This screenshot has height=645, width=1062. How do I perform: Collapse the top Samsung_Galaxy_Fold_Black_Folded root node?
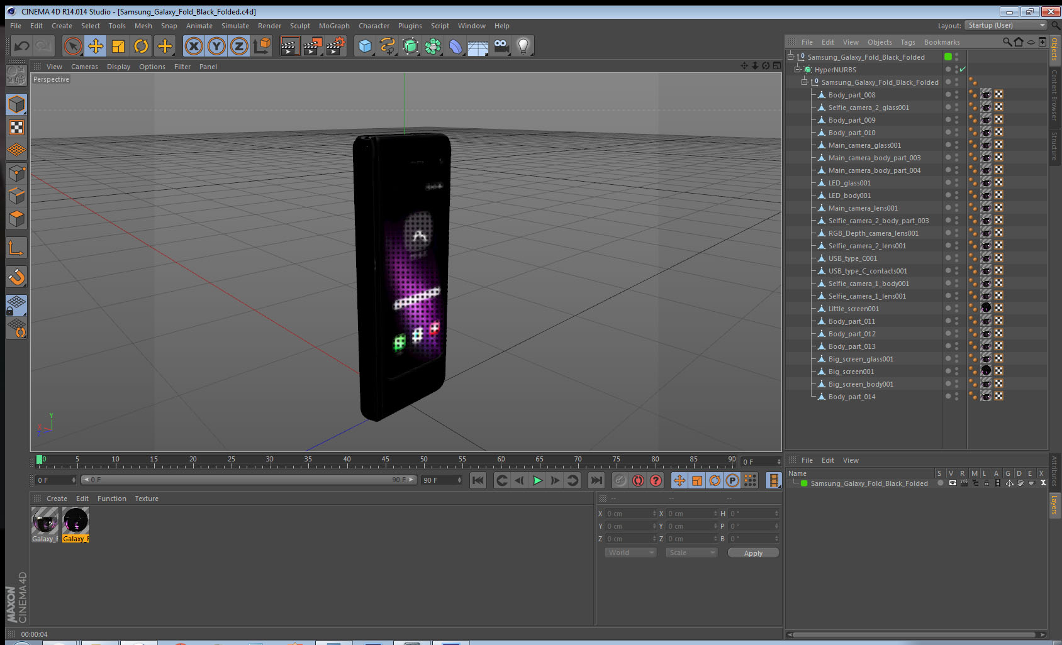[791, 57]
